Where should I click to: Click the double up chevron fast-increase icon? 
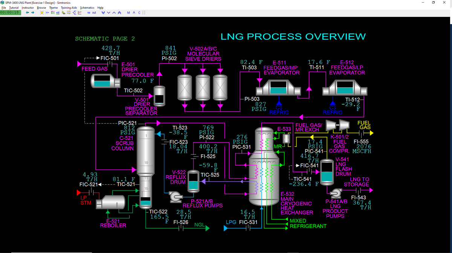(x=120, y=12)
